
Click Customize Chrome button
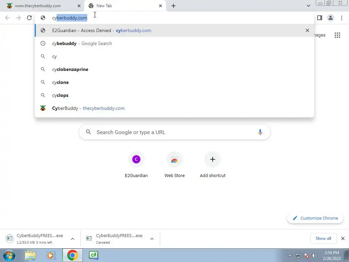pos(315,218)
